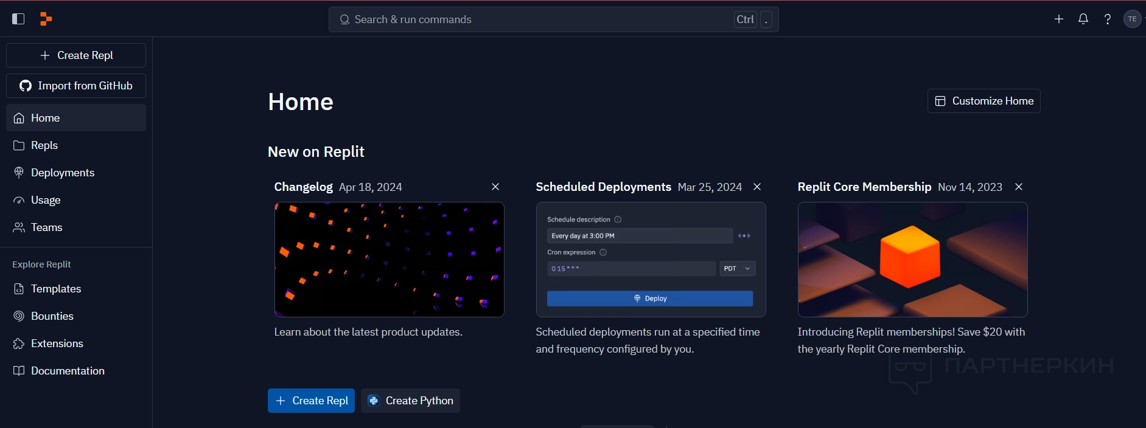Go to Deployments in the sidebar
1146x428 pixels.
click(62, 173)
